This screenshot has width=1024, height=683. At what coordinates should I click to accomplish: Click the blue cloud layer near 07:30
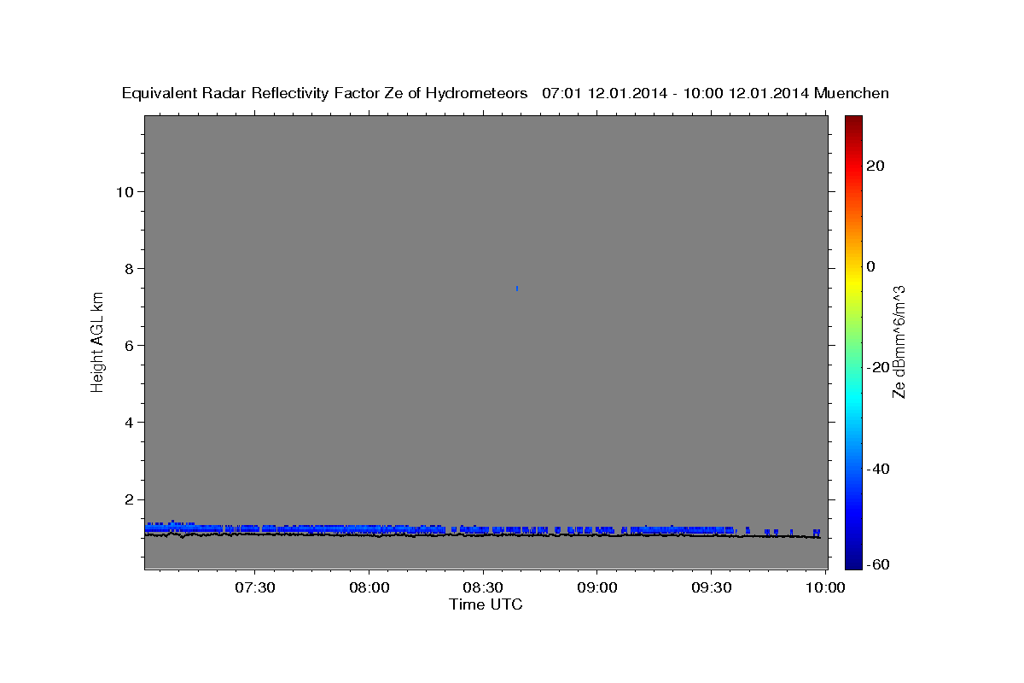(254, 528)
